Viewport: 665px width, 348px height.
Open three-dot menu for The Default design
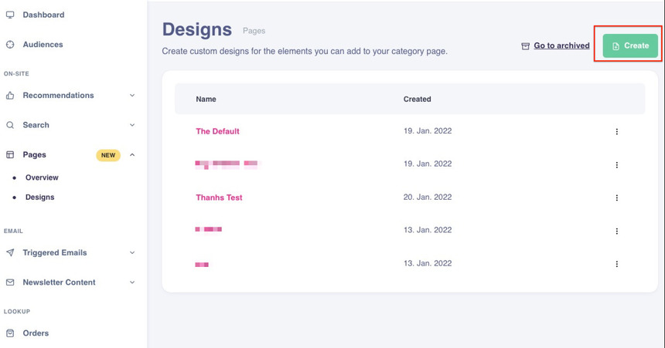(616, 132)
